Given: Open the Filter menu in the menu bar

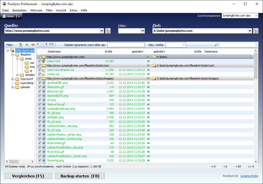Looking at the screenshot, I should point(49,10).
